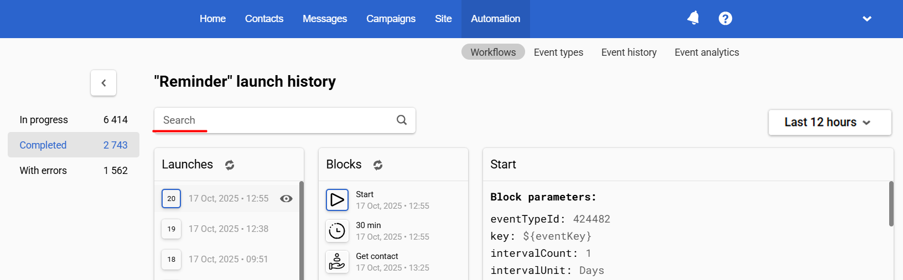Viewport: 903px width, 280px height.
Task: Open the help question mark icon
Action: coord(725,19)
